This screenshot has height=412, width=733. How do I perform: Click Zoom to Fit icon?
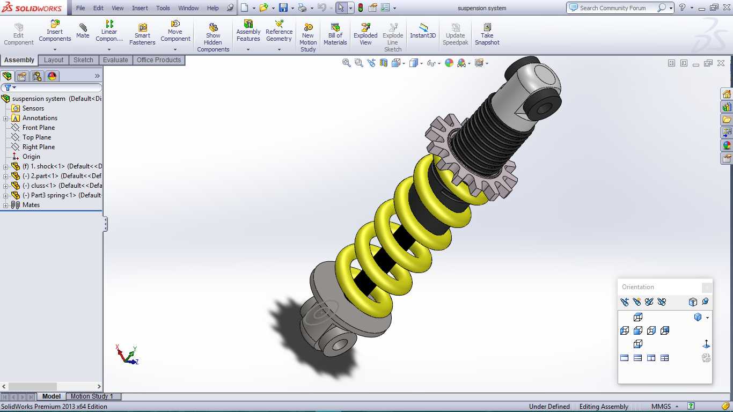(x=347, y=63)
